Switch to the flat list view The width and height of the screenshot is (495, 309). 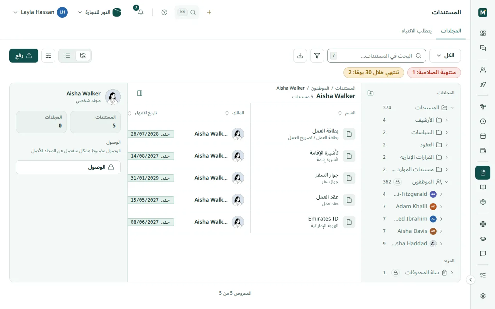pyautogui.click(x=67, y=56)
